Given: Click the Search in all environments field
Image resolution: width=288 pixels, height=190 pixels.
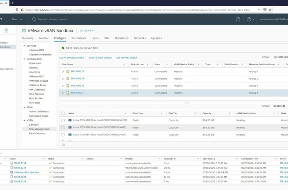Looking at the screenshot, I should (x=52, y=19).
